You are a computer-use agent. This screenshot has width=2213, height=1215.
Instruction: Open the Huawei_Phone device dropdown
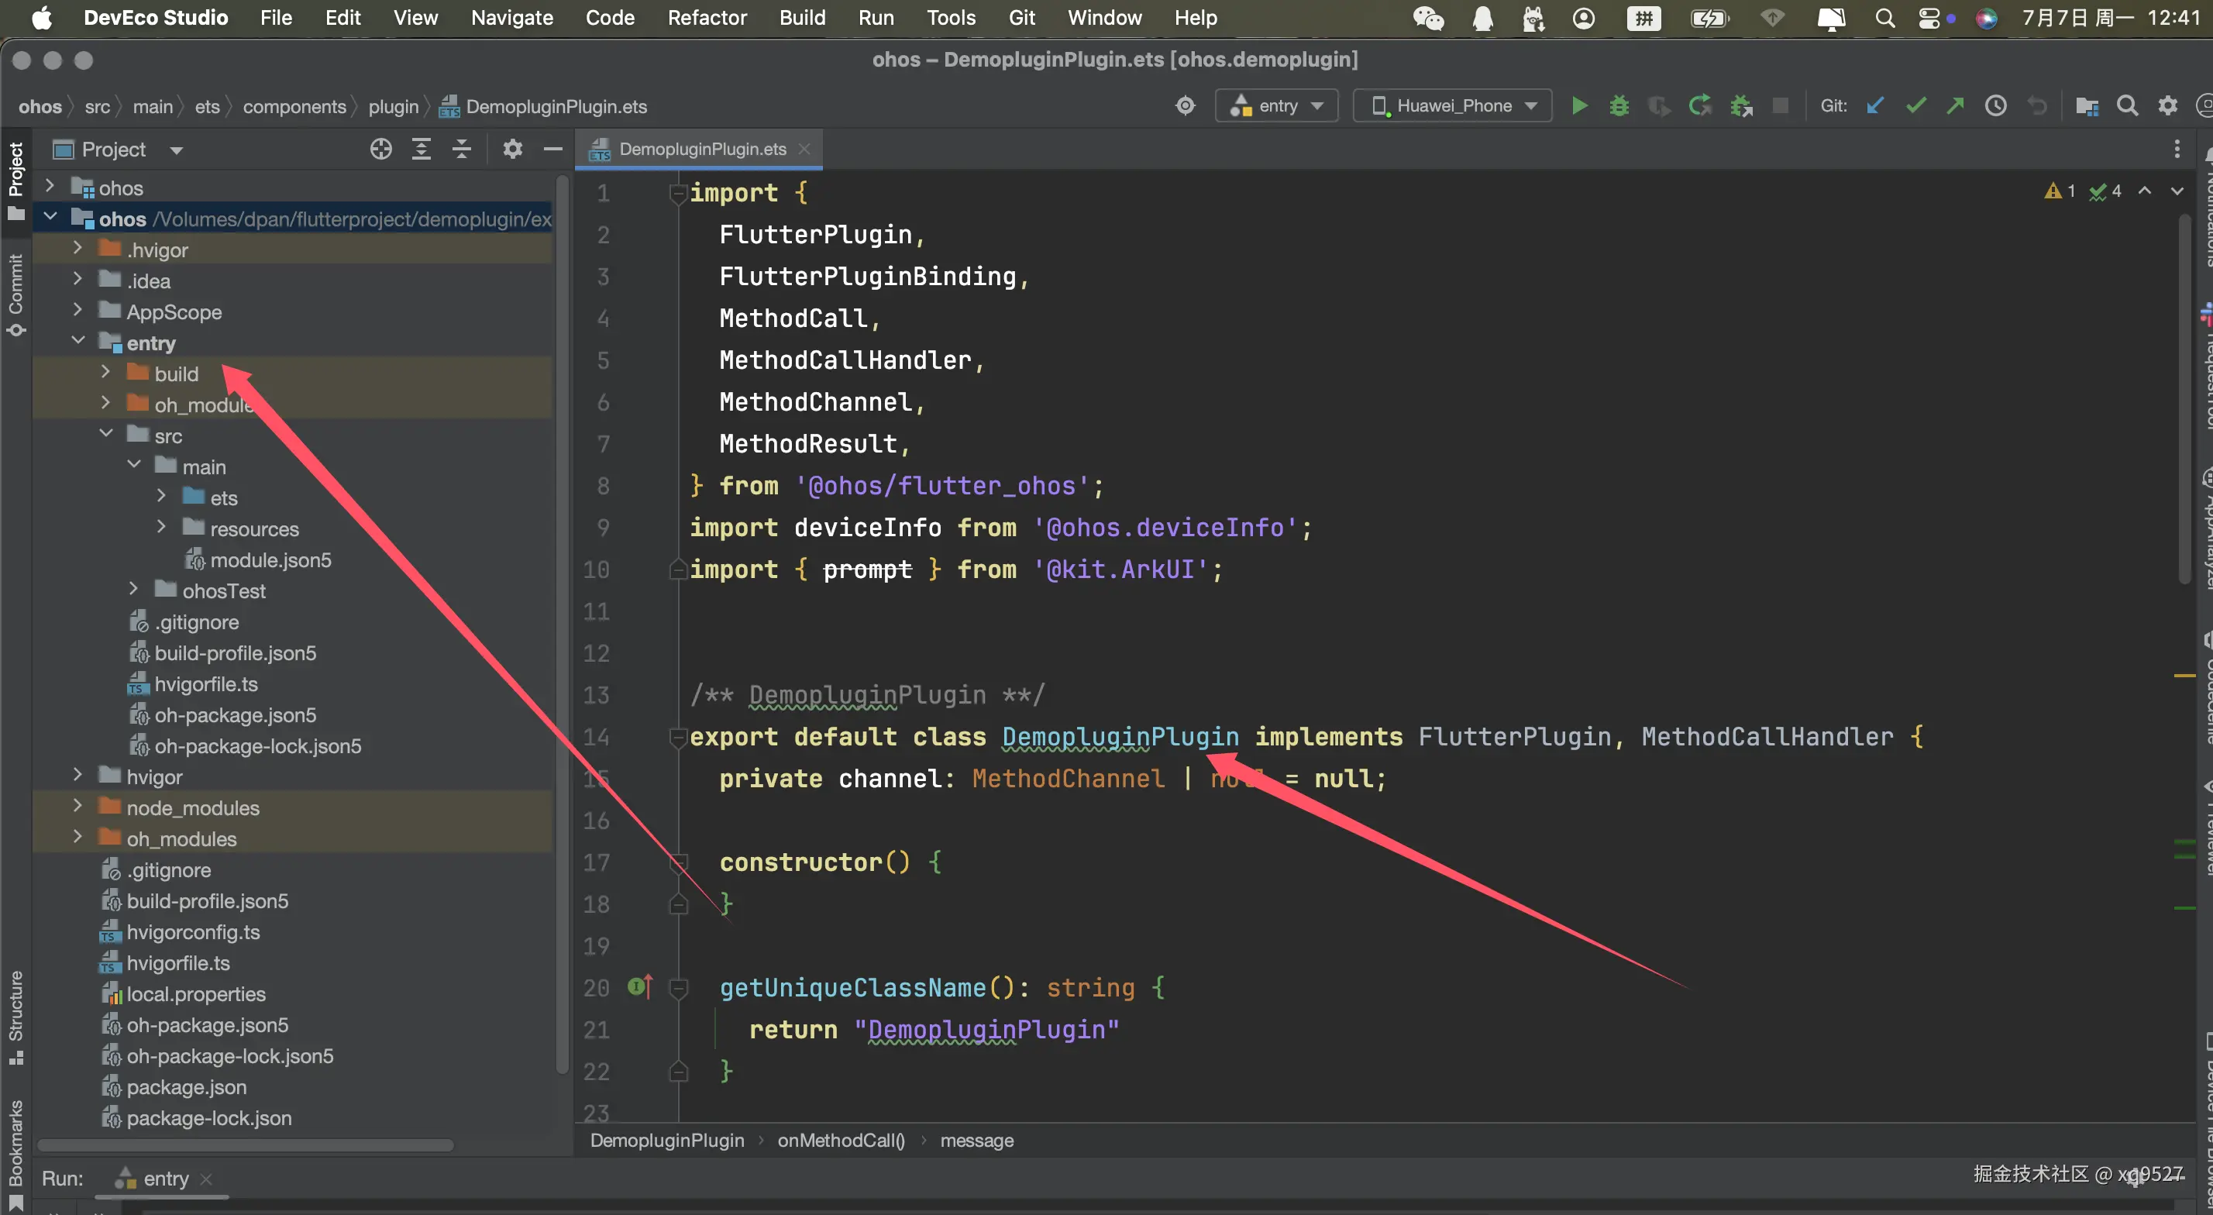(1453, 105)
